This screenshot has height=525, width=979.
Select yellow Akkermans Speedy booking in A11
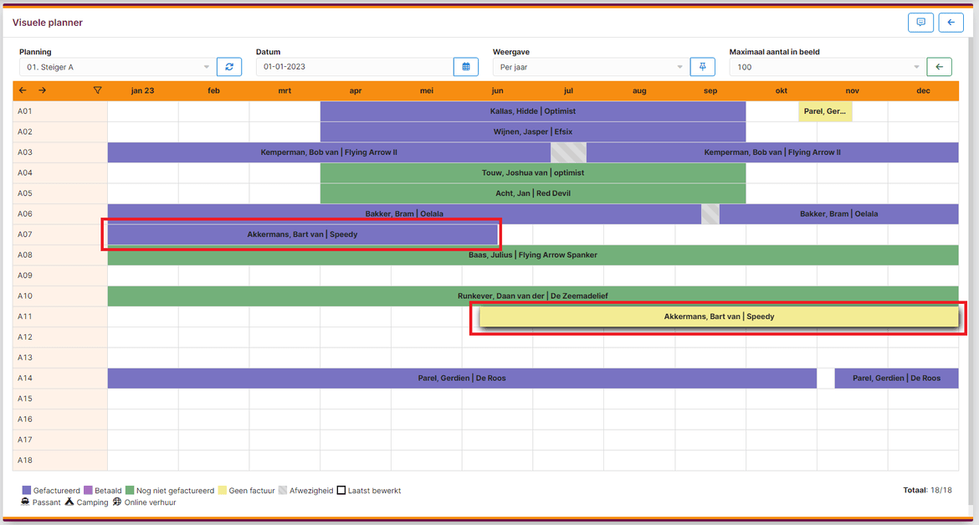[x=719, y=317]
